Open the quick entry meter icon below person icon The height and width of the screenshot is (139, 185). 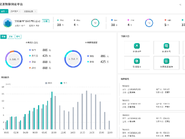[x=137, y=61]
